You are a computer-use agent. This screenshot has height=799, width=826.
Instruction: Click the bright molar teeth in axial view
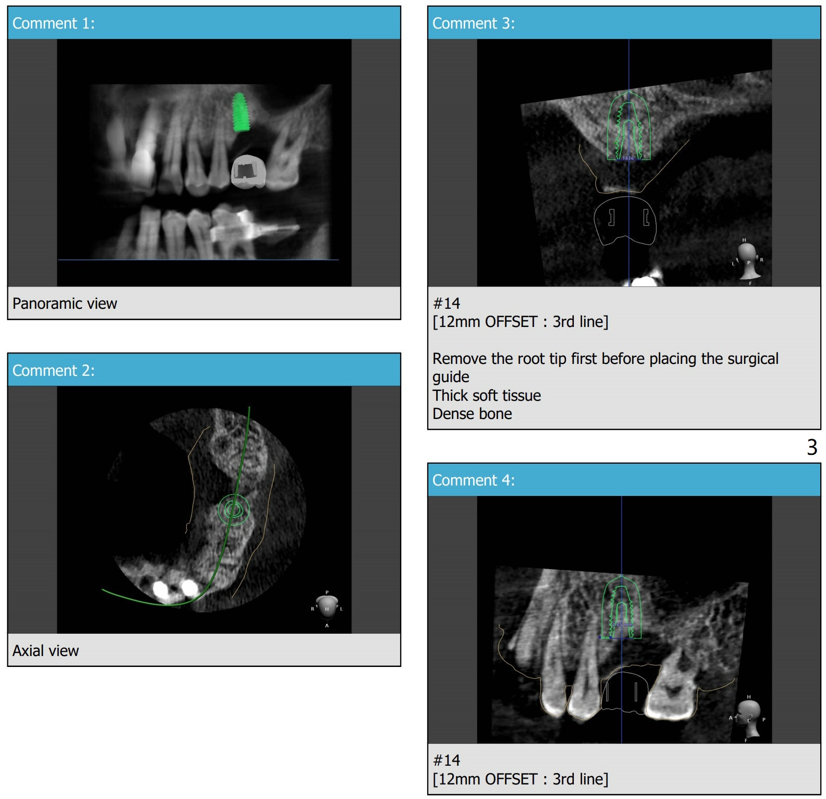click(175, 589)
